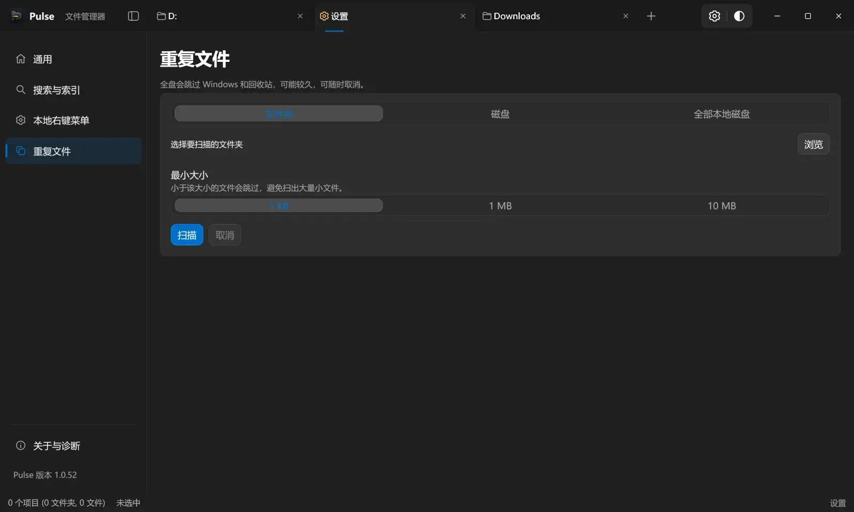Close the Pulse window
Image resolution: width=854 pixels, height=512 pixels.
pyautogui.click(x=838, y=16)
